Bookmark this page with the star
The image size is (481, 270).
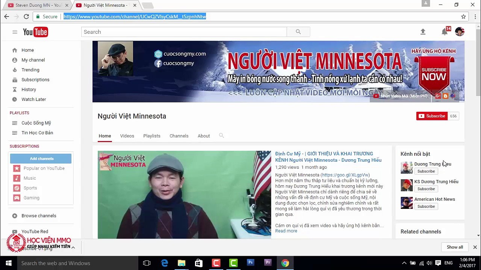463,16
